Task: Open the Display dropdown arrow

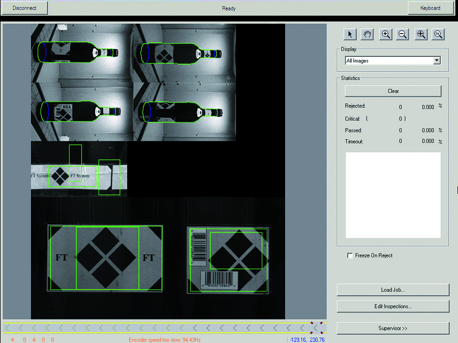Action: (x=436, y=61)
